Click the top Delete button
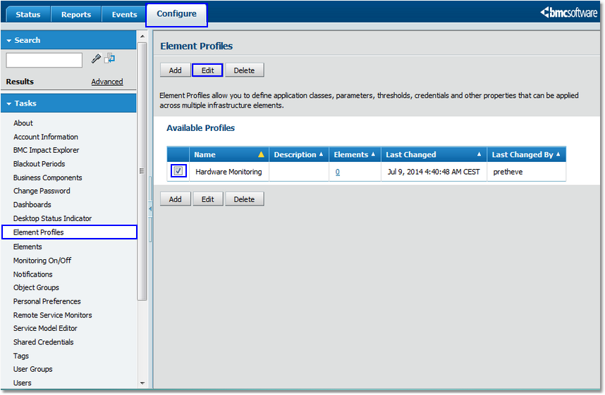The image size is (605, 395). (x=244, y=70)
